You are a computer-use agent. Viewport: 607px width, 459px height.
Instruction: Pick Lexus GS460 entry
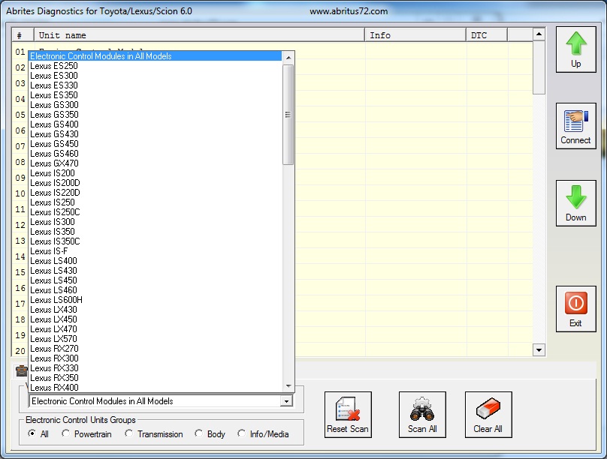click(x=156, y=154)
